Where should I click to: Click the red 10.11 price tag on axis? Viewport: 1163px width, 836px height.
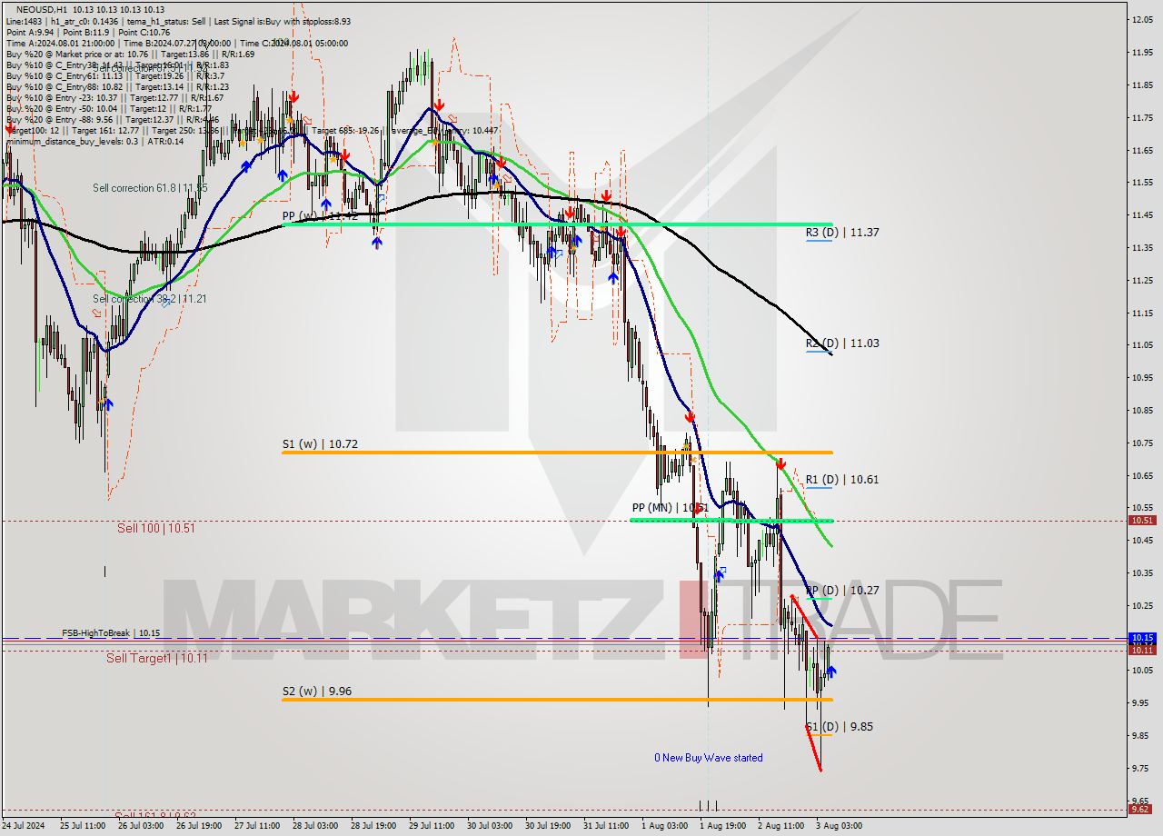coord(1141,650)
